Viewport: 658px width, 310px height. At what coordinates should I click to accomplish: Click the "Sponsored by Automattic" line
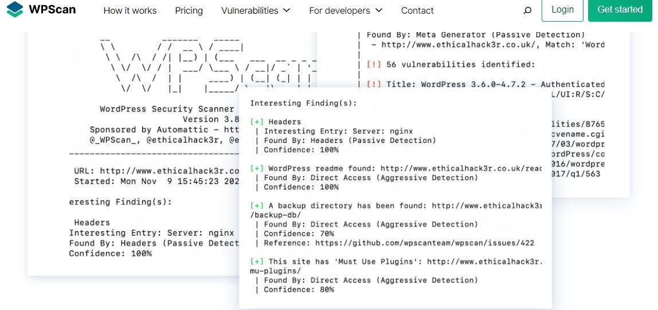[x=164, y=129]
